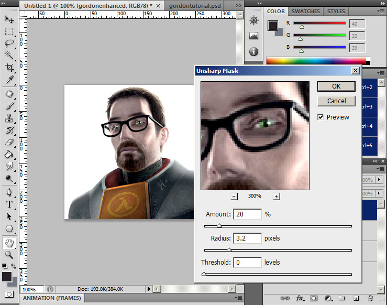Image resolution: width=387 pixels, height=305 pixels.
Task: Choose the Horizontal Type tool
Action: tap(9, 204)
